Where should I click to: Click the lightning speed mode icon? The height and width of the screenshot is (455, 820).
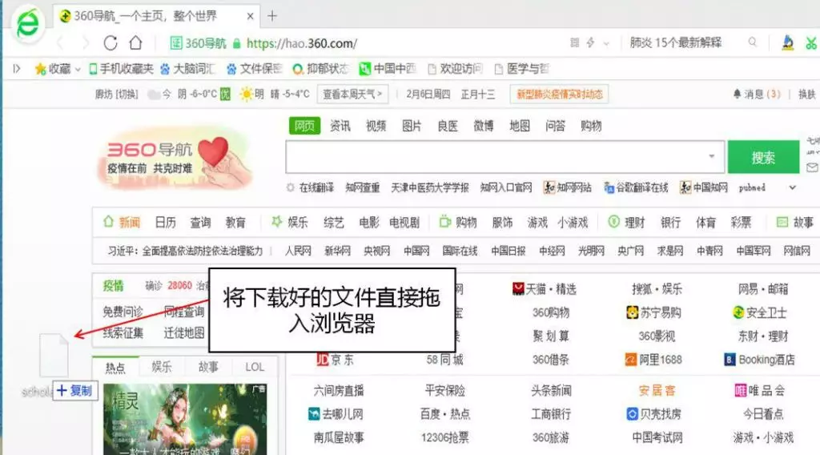[x=590, y=43]
